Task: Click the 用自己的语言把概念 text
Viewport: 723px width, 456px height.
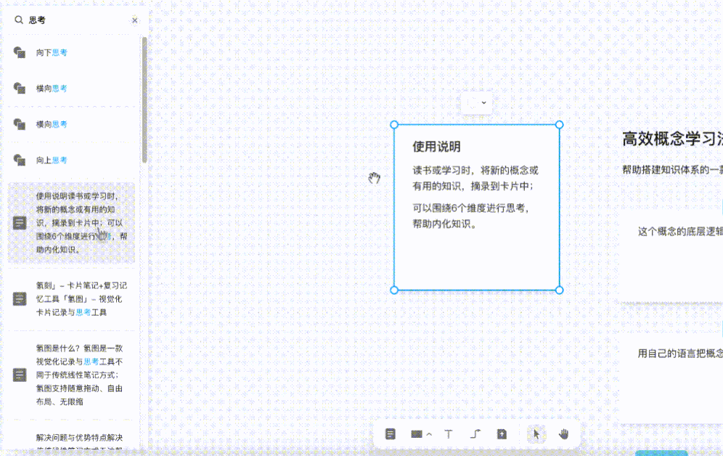Action: pyautogui.click(x=680, y=354)
